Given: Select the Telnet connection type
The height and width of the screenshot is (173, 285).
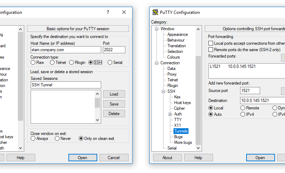Looking at the screenshot, I should tap(52, 63).
